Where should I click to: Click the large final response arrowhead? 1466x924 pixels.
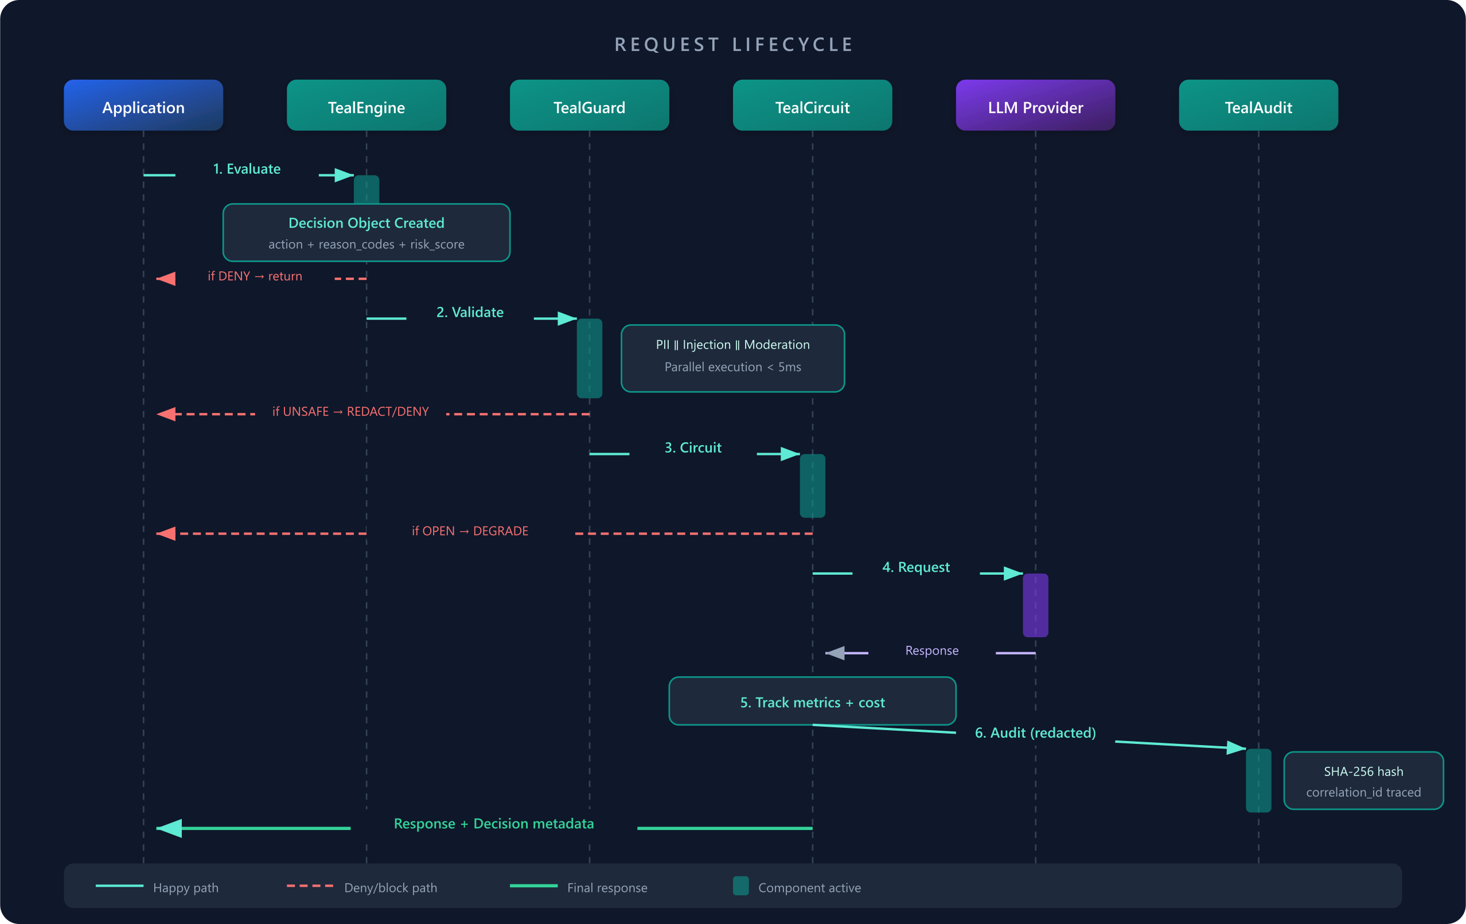[x=169, y=828]
